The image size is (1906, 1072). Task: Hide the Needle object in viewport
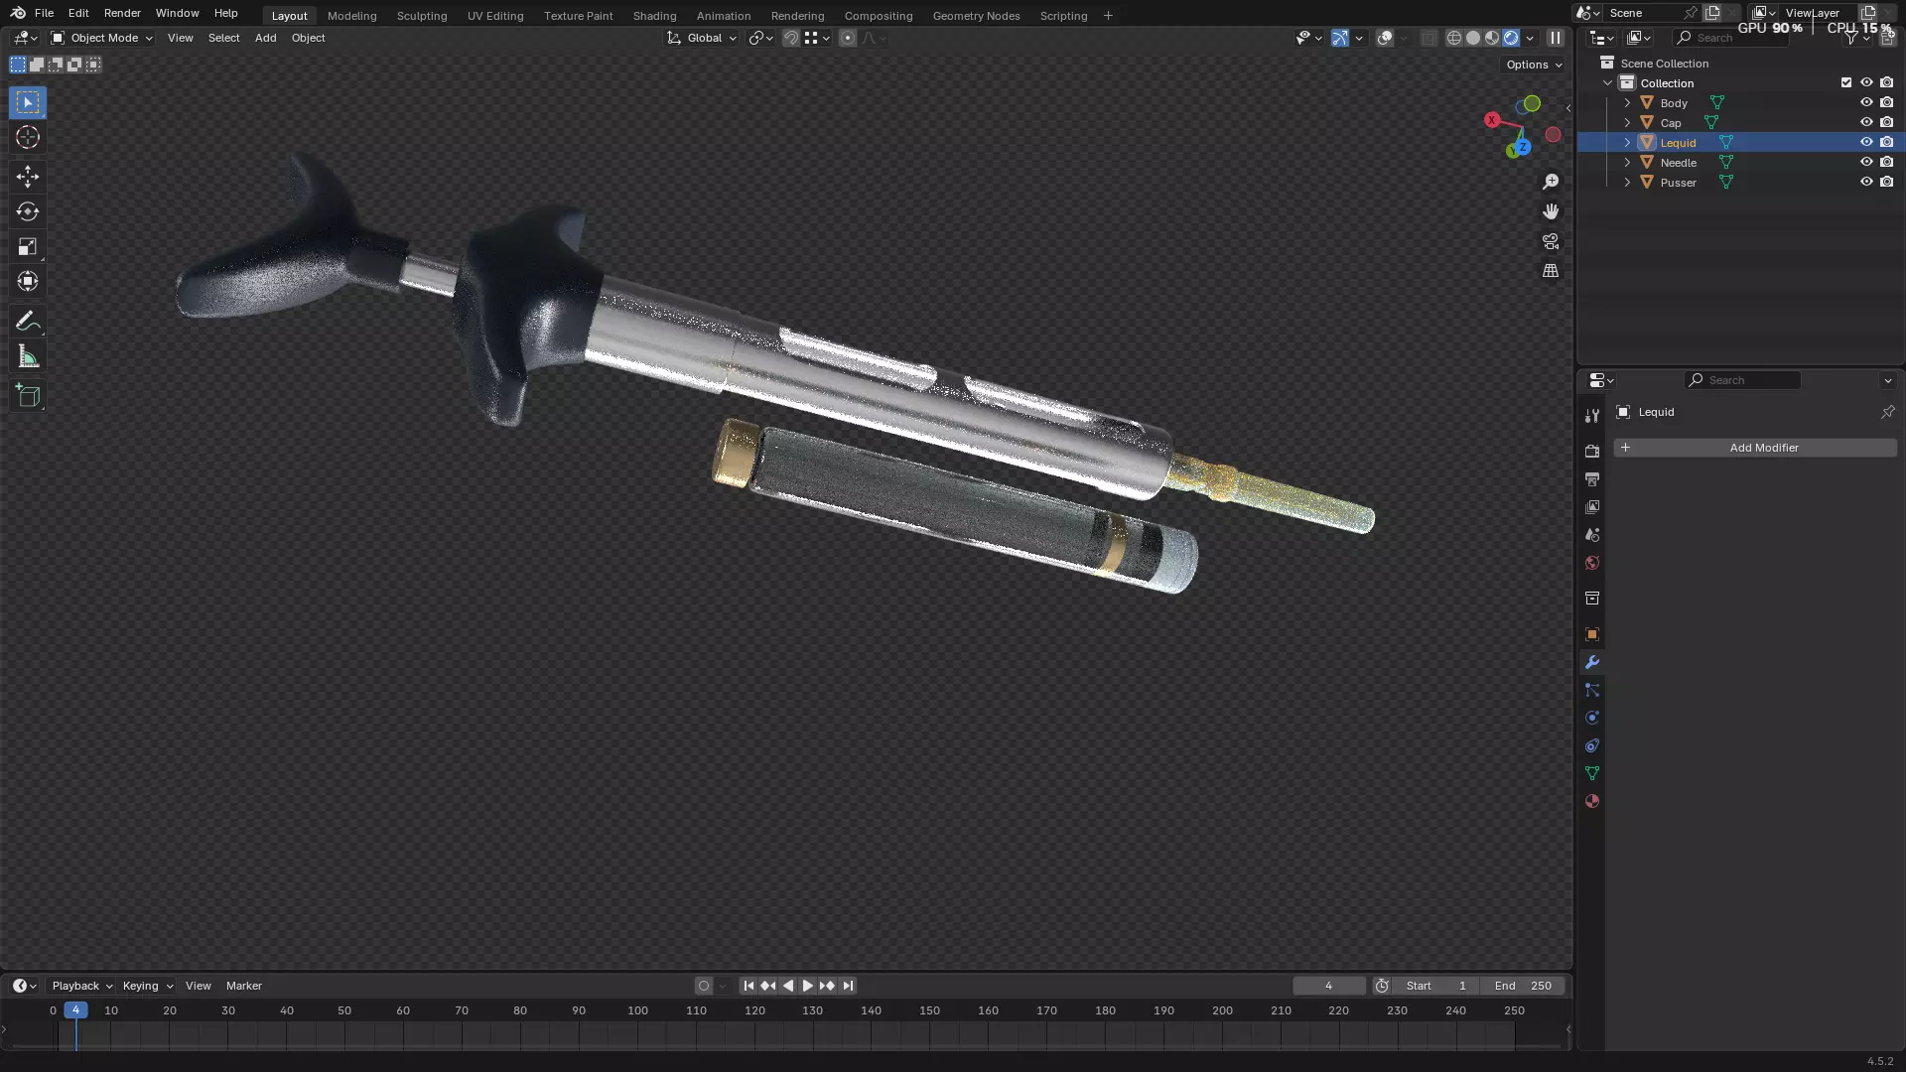pos(1866,162)
